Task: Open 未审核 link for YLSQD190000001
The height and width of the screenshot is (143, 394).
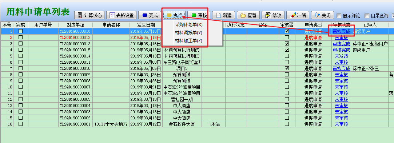Action: pos(341,124)
